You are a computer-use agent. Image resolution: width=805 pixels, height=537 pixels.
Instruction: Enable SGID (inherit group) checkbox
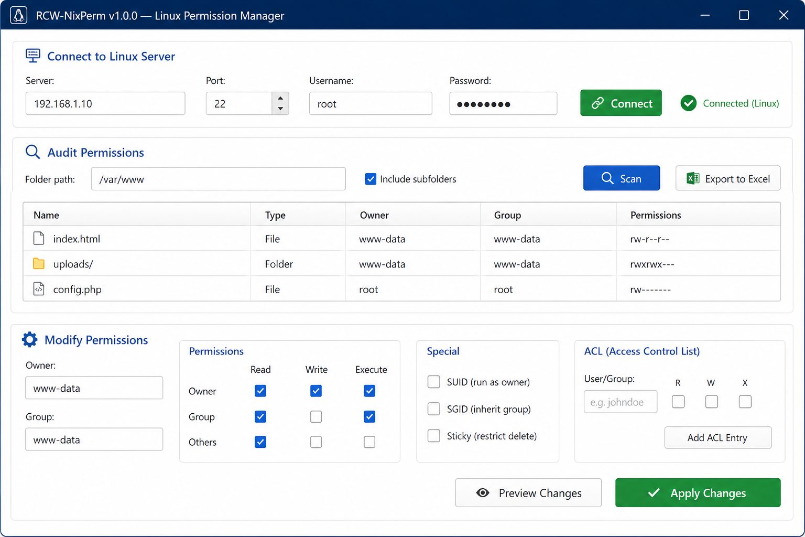pyautogui.click(x=434, y=409)
